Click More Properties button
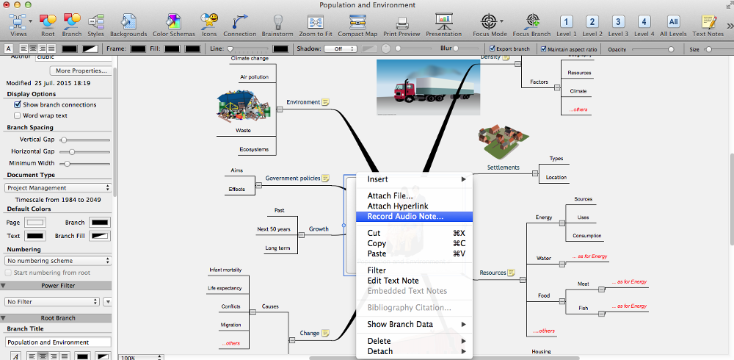Image resolution: width=734 pixels, height=360 pixels. pos(81,71)
